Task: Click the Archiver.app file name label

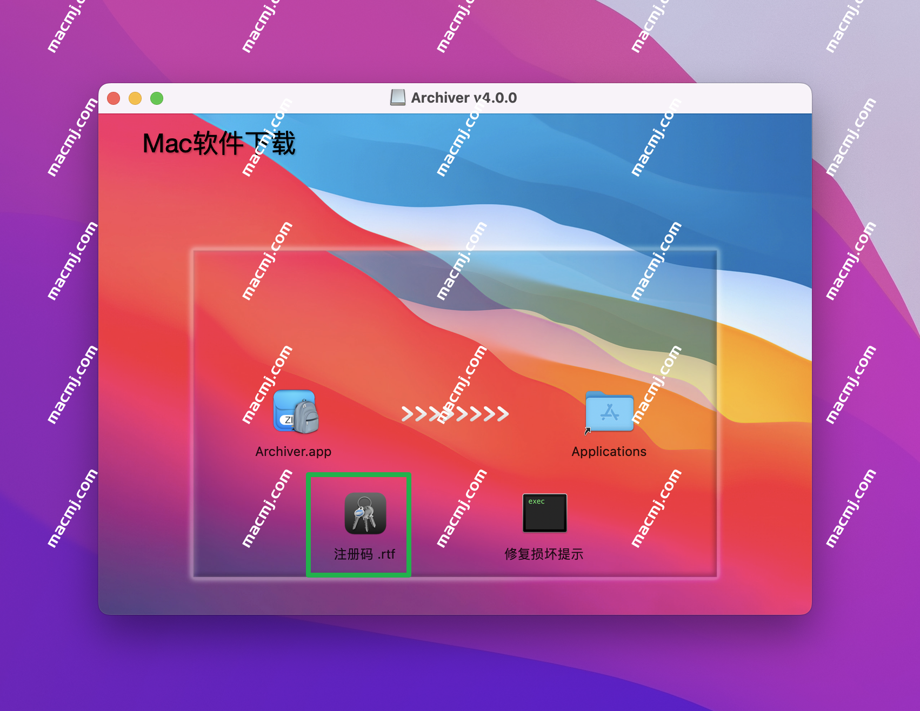Action: (x=294, y=452)
